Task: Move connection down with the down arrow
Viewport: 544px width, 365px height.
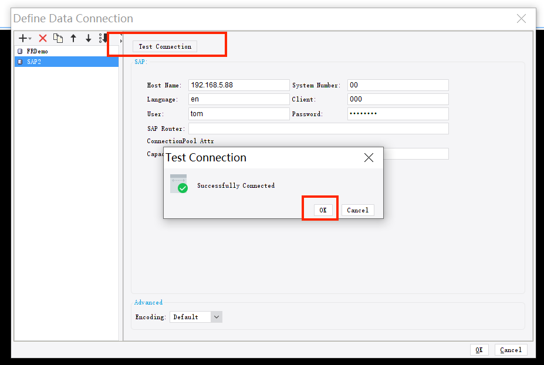Action: (x=89, y=38)
